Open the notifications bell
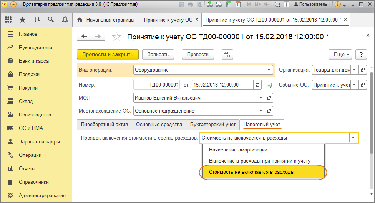Viewport: 375px width, 203px height. 65,20
